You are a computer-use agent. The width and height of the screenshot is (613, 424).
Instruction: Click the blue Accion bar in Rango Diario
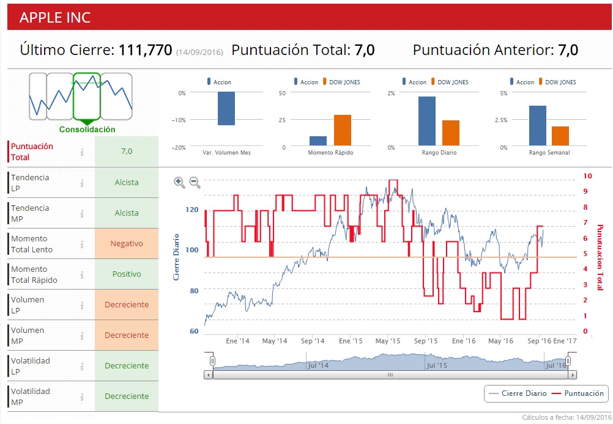coord(427,121)
